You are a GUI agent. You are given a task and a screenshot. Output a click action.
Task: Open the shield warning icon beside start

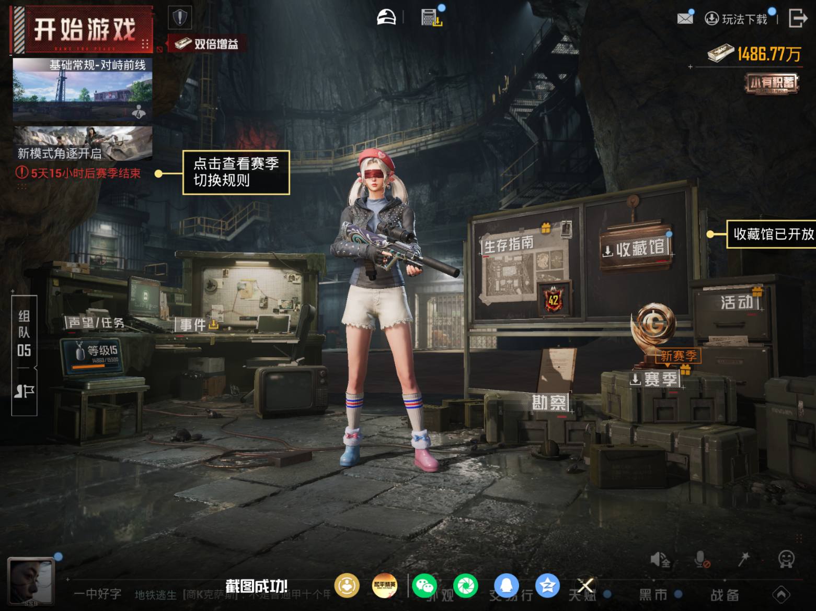[180, 18]
